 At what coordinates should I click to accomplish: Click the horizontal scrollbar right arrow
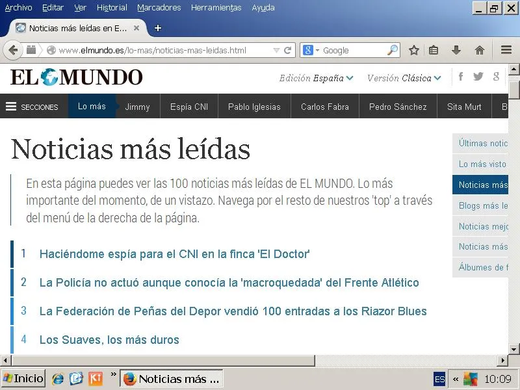[502, 360]
